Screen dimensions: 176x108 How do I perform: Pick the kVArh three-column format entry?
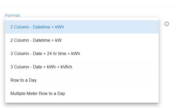pos(82,67)
